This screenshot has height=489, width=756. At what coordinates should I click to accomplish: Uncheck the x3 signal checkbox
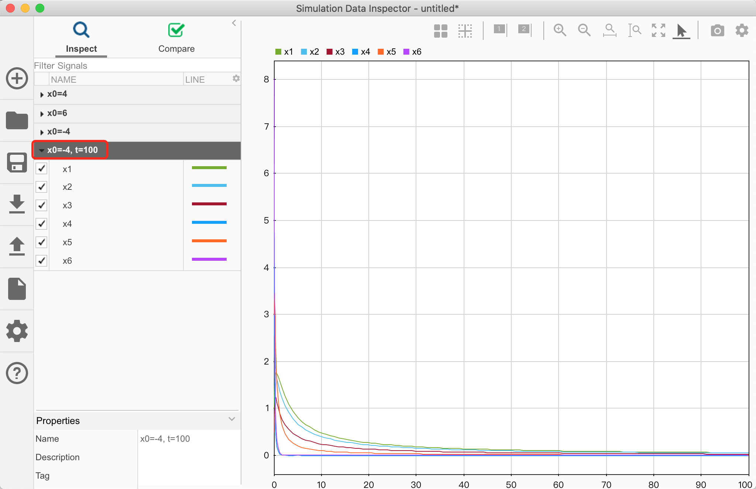click(41, 205)
